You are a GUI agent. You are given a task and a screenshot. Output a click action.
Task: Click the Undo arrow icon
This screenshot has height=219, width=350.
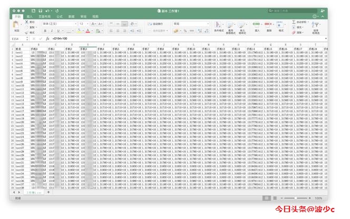[x=47, y=11]
